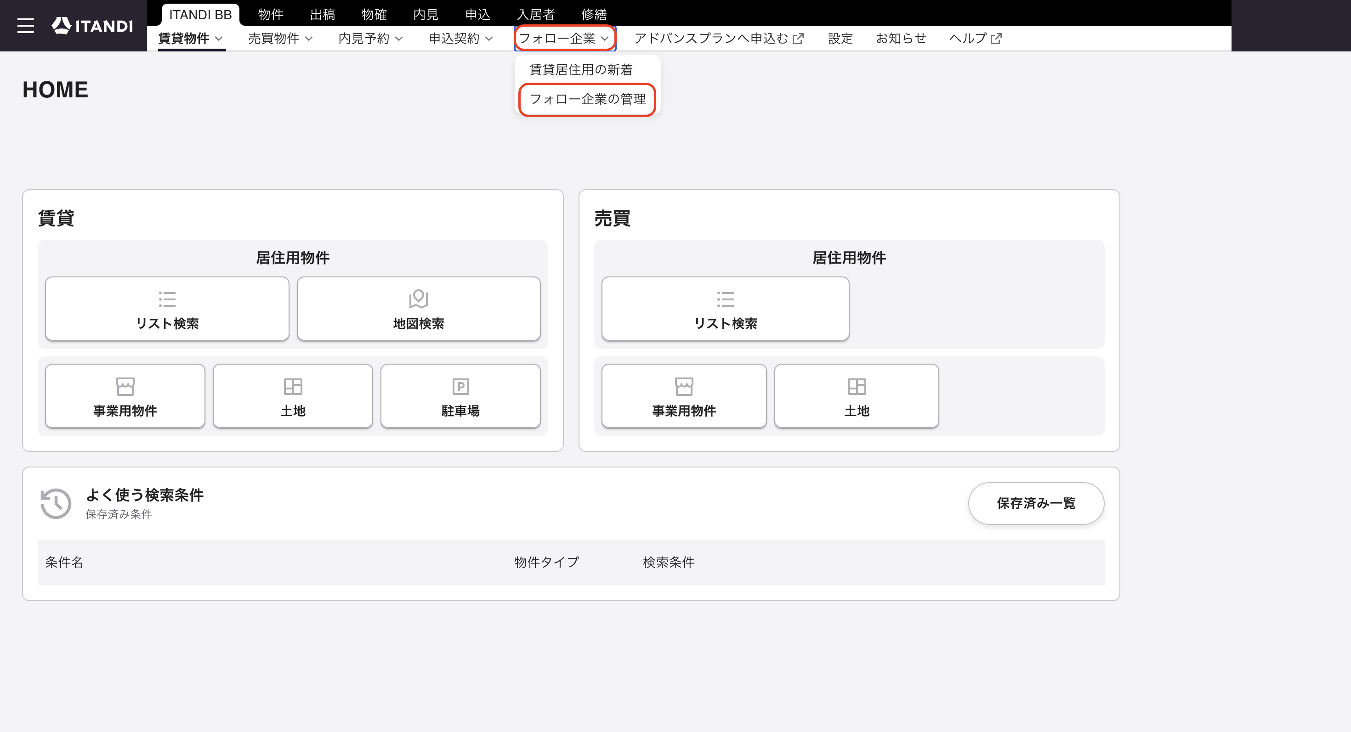1351x732 pixels.
Task: Click the 売買 土地 button
Action: pyautogui.click(x=857, y=396)
